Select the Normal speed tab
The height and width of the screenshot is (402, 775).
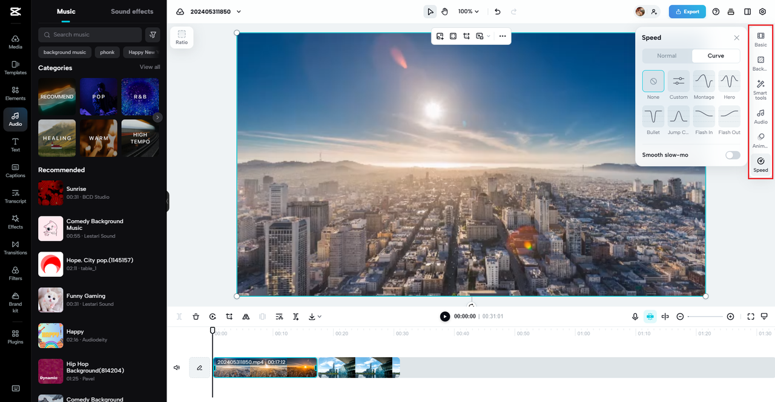pos(667,56)
